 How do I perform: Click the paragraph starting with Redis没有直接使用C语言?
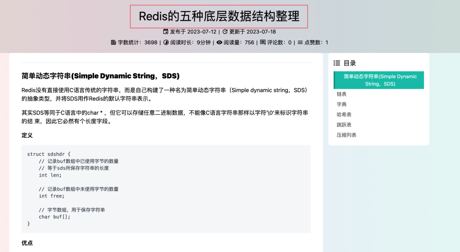[x=165, y=94]
